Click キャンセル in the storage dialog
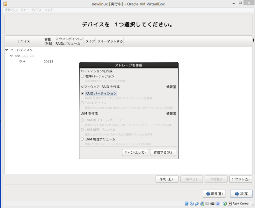The width and height of the screenshot is (255, 208). (x=135, y=153)
